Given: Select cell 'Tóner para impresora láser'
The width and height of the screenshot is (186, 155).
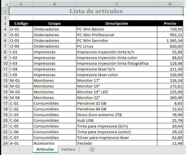Looking at the screenshot, I should [117, 138].
